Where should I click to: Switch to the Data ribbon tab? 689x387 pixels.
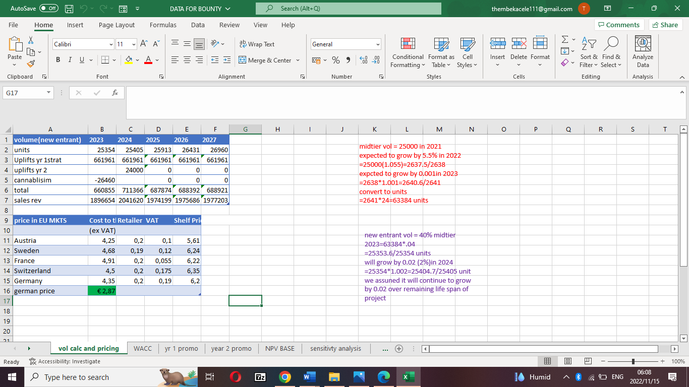[x=198, y=25]
